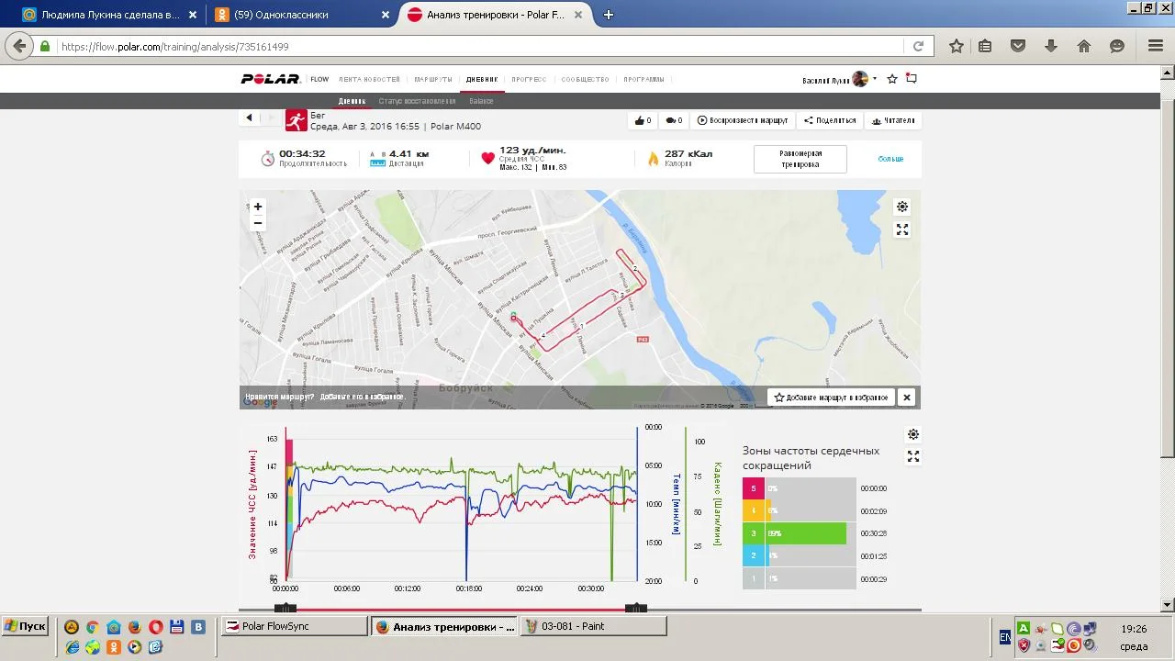Open graph settings gear icon
The height and width of the screenshot is (661, 1175).
click(x=913, y=434)
